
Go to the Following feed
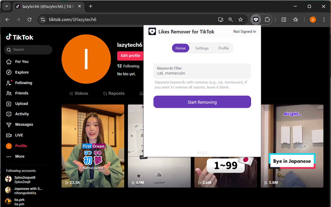[19, 83]
